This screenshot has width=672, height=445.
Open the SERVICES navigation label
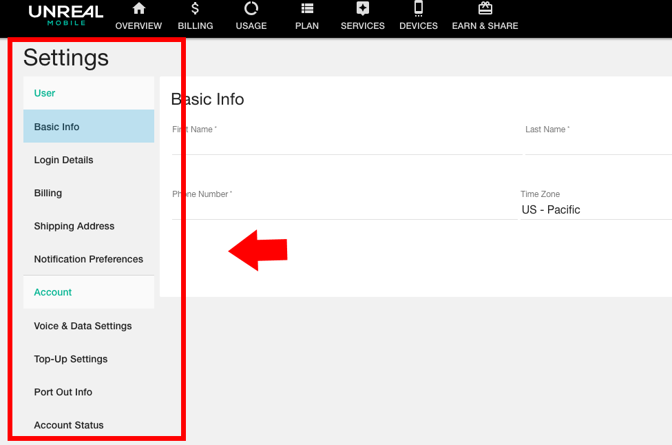click(x=363, y=25)
